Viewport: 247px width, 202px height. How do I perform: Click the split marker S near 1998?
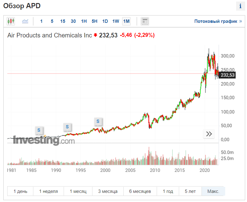coord(98,121)
